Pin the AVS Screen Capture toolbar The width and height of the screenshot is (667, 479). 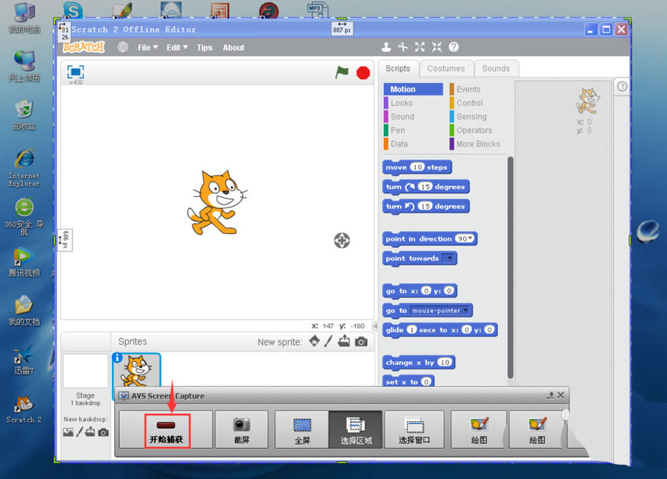[551, 395]
